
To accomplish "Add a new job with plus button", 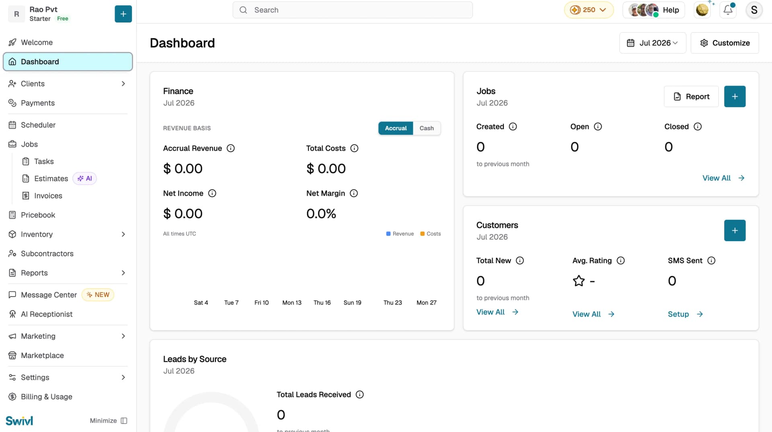I will [x=735, y=96].
